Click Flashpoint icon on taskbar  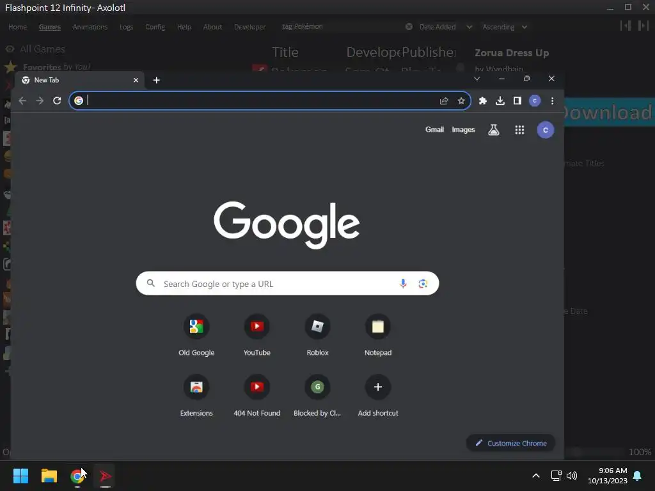(106, 476)
